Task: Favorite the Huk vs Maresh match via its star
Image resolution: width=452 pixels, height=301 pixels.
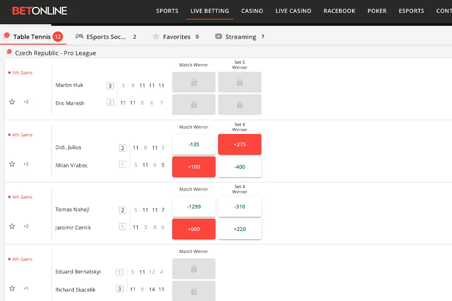Action: tap(12, 102)
